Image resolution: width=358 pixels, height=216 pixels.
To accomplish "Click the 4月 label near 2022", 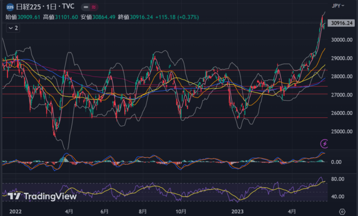I will point(69,211).
